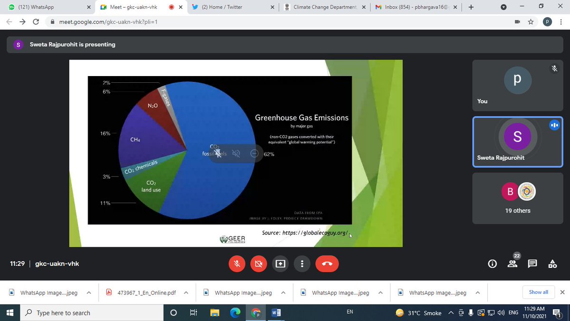The height and width of the screenshot is (321, 570).
Task: Show hidden system tray icons
Action: click(x=451, y=313)
